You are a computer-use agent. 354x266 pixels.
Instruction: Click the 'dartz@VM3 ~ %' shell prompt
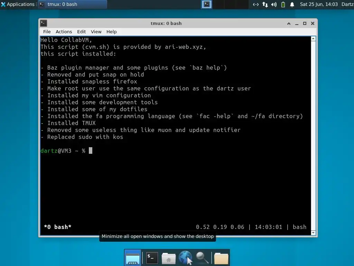tap(63, 151)
